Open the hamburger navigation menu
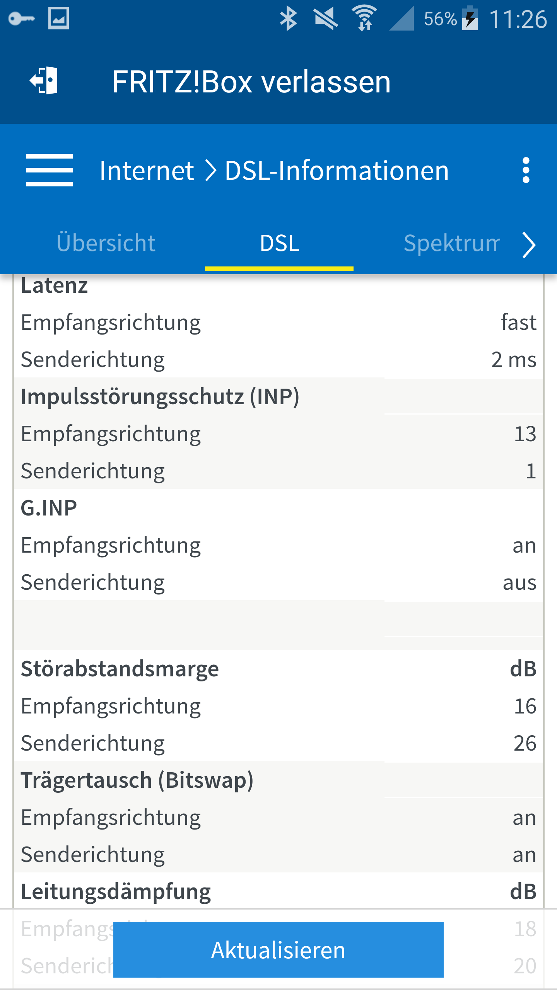The image size is (557, 990). [x=50, y=170]
